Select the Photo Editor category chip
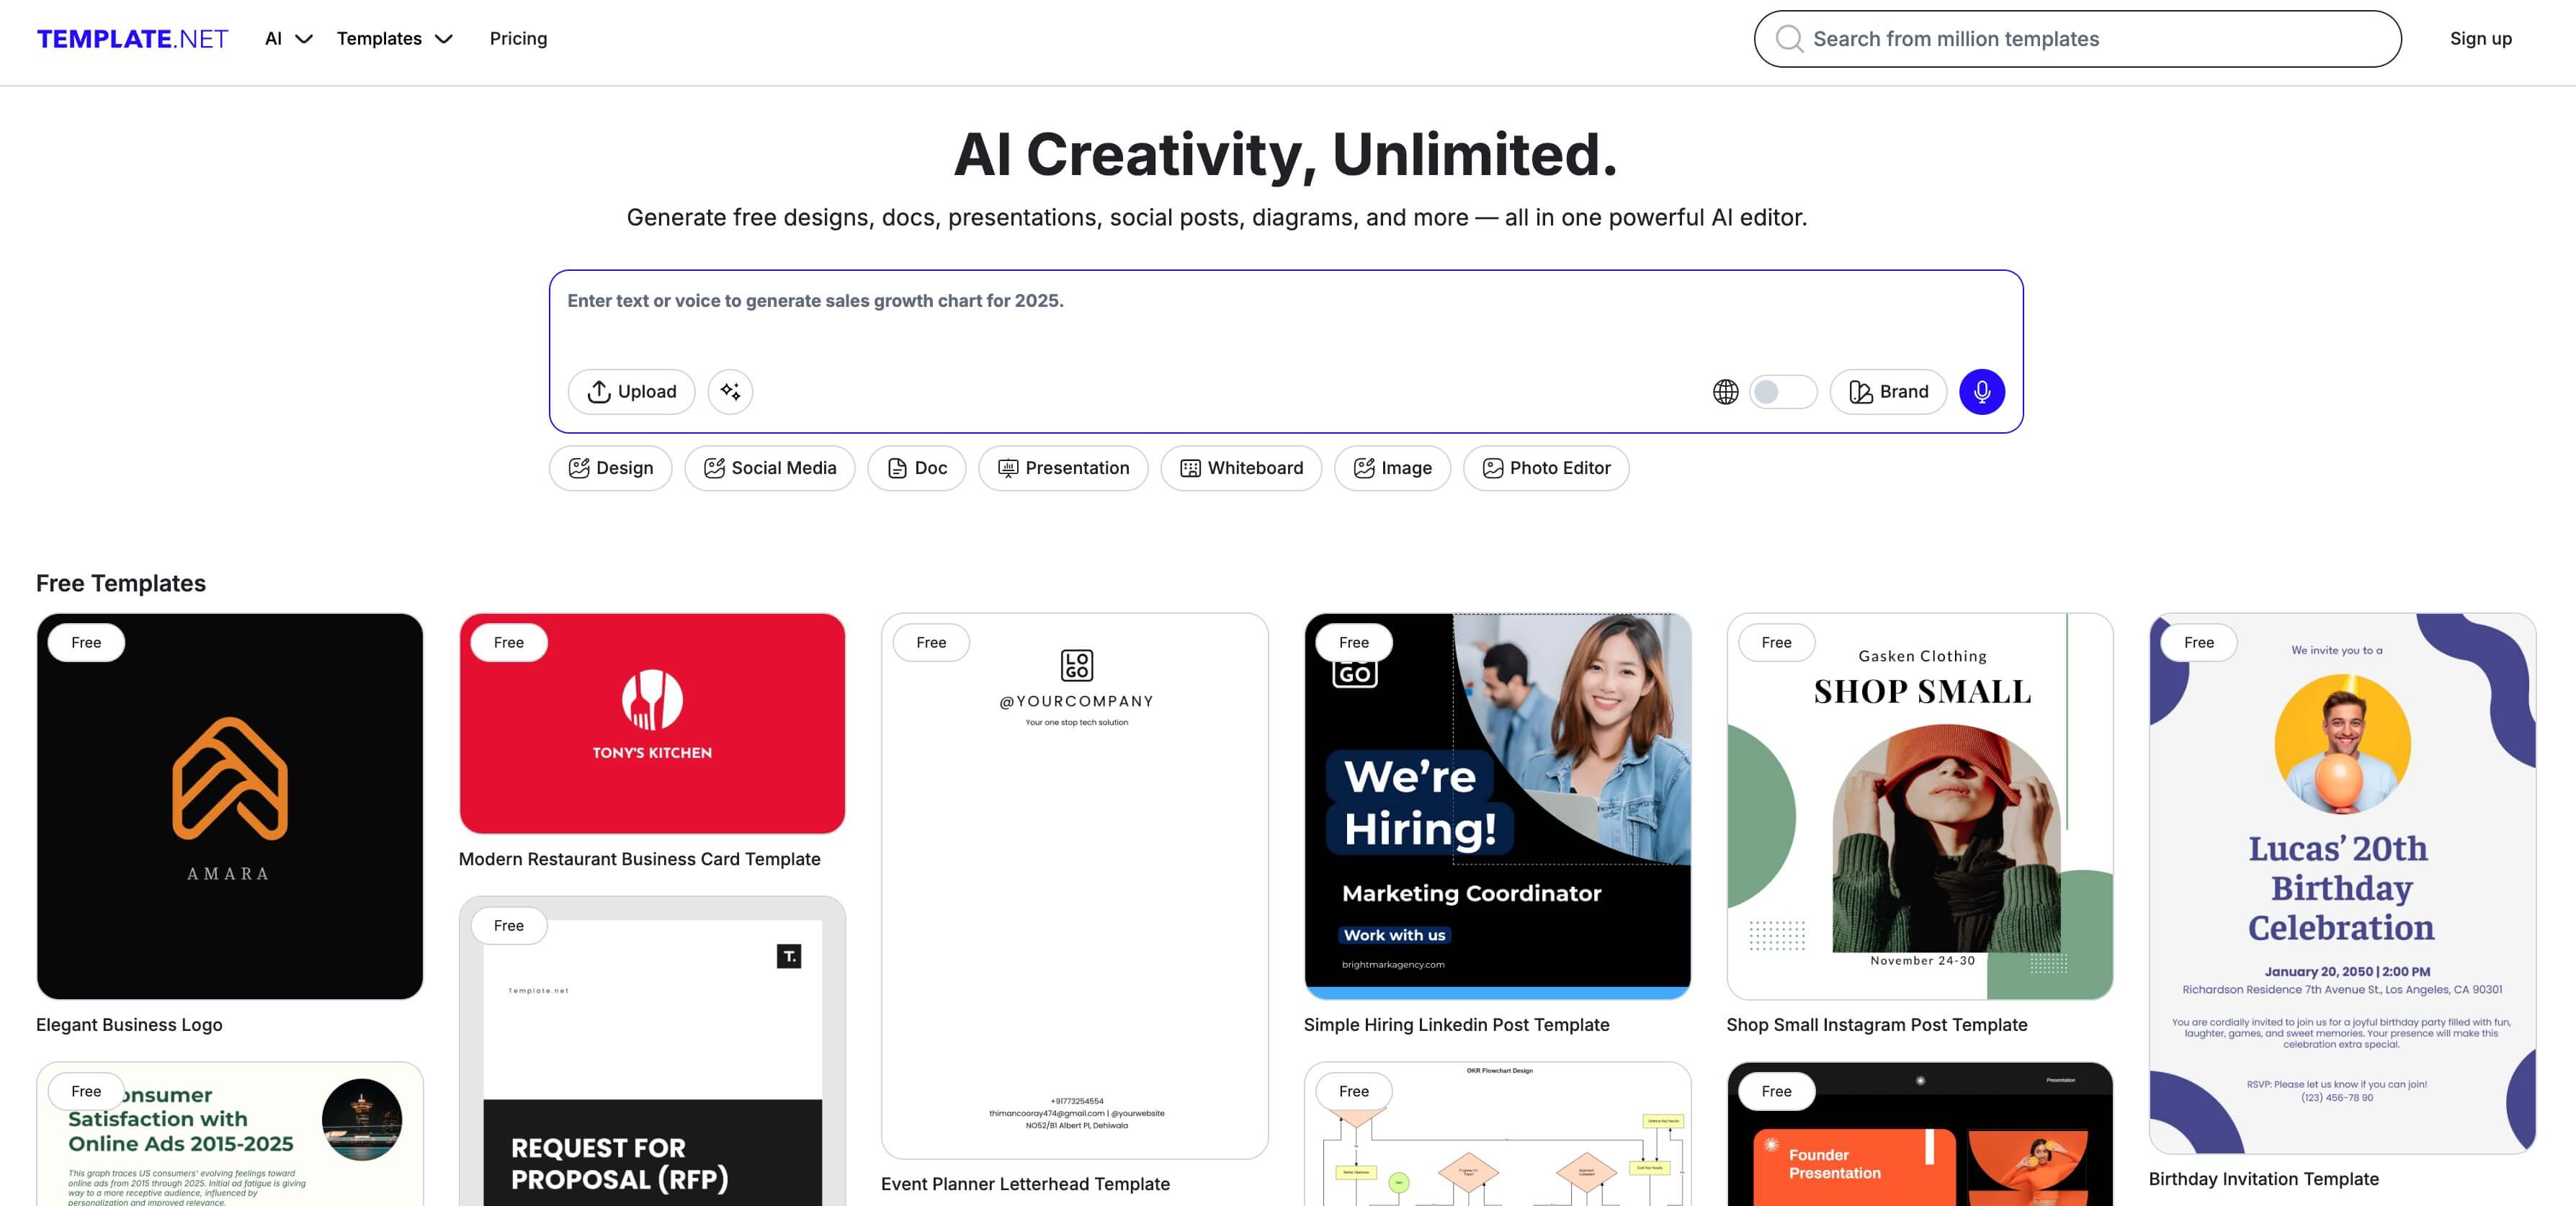 [1546, 468]
